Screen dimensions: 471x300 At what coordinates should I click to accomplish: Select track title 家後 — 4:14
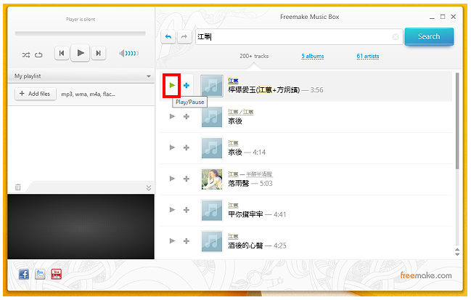(x=247, y=152)
